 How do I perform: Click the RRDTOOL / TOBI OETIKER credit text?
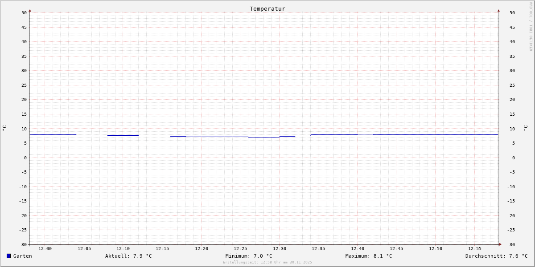tap(531, 27)
